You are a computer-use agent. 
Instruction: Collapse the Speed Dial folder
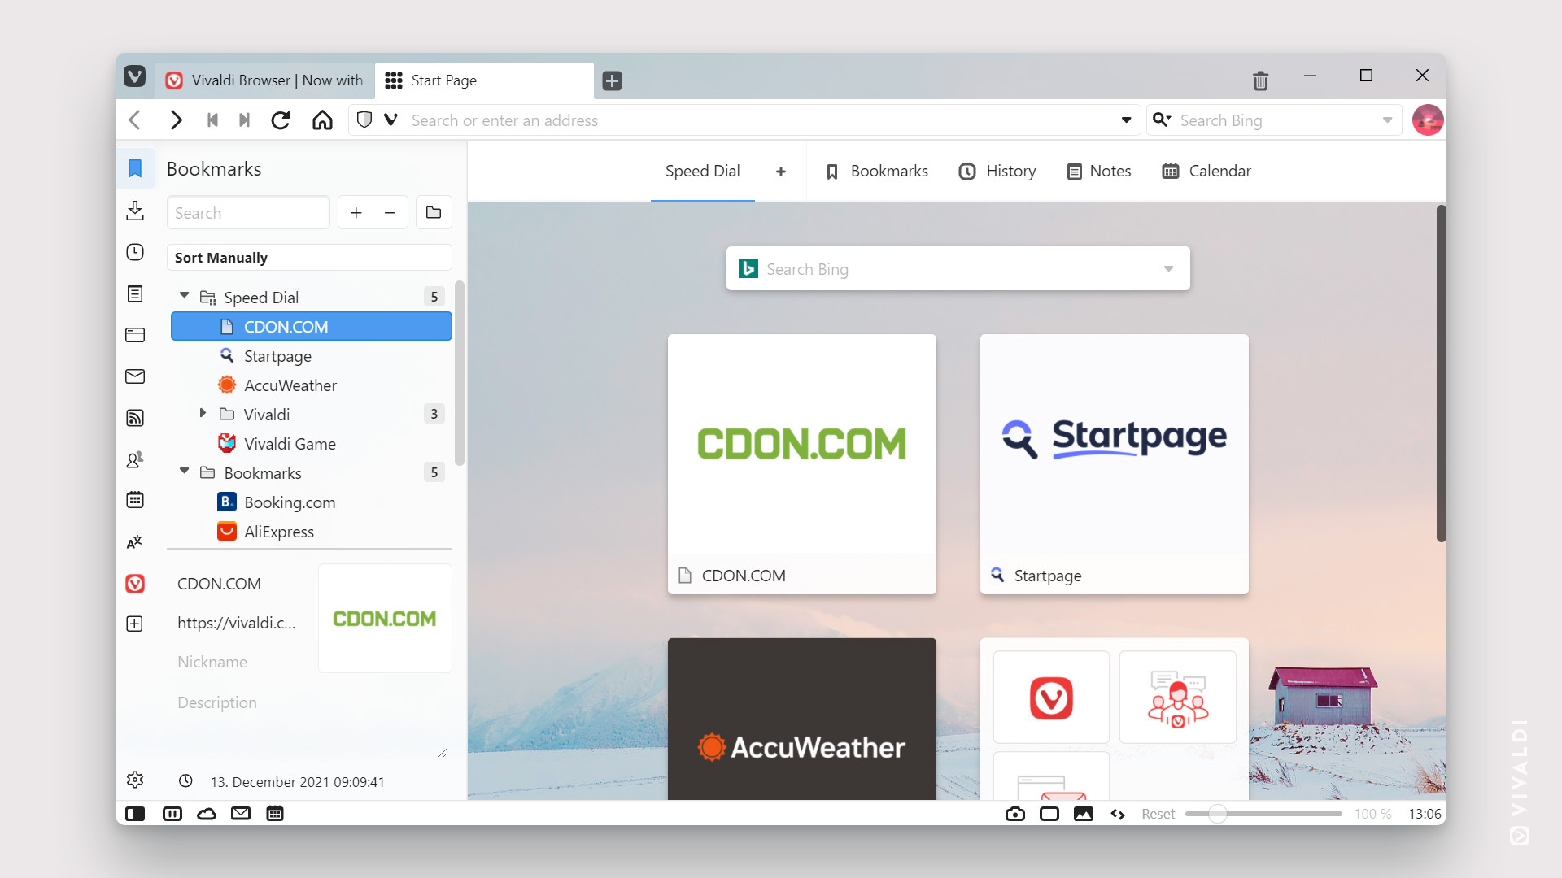(185, 296)
